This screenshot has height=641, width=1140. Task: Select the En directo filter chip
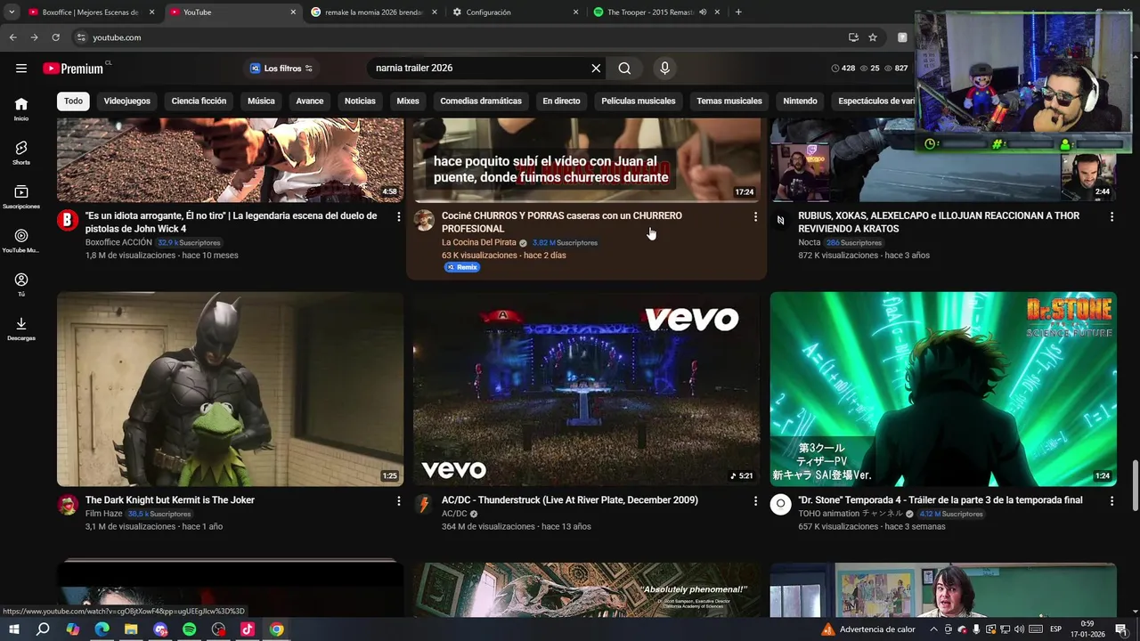(561, 101)
